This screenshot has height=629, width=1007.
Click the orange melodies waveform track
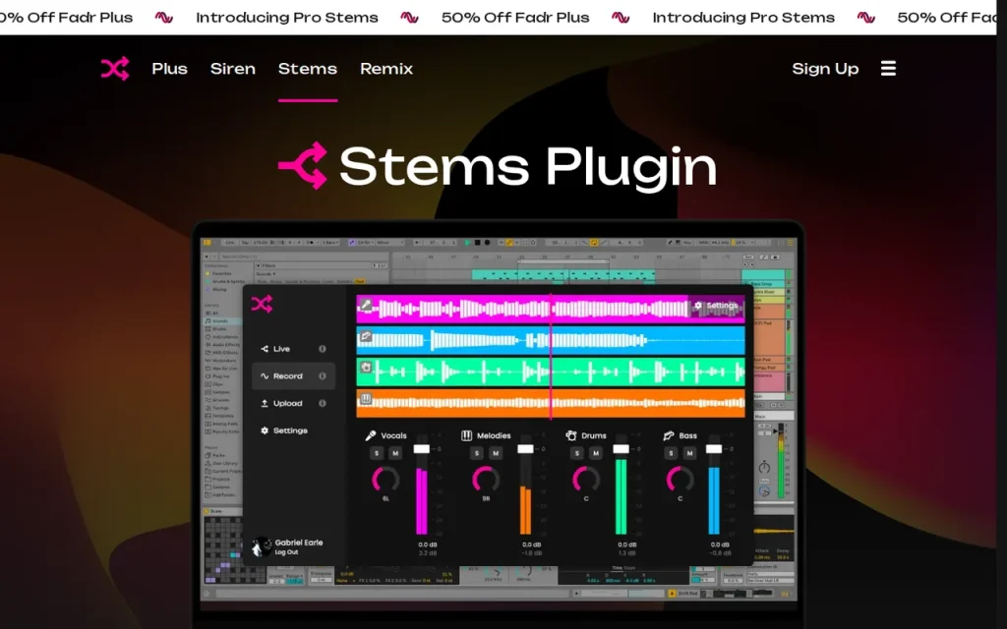click(x=551, y=403)
